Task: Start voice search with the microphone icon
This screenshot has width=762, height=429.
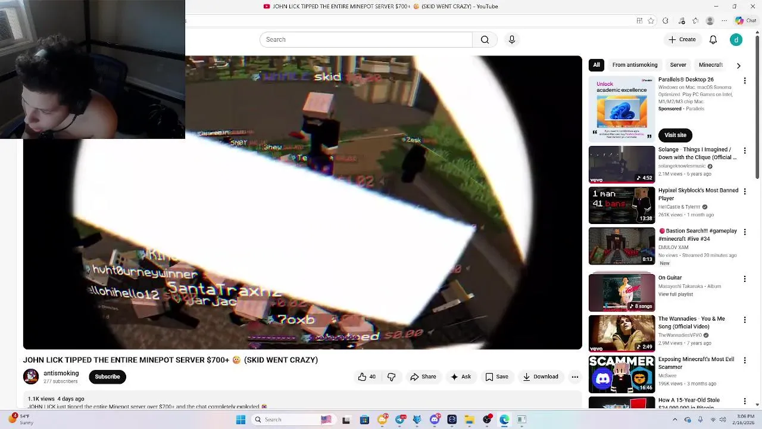Action: (511, 39)
